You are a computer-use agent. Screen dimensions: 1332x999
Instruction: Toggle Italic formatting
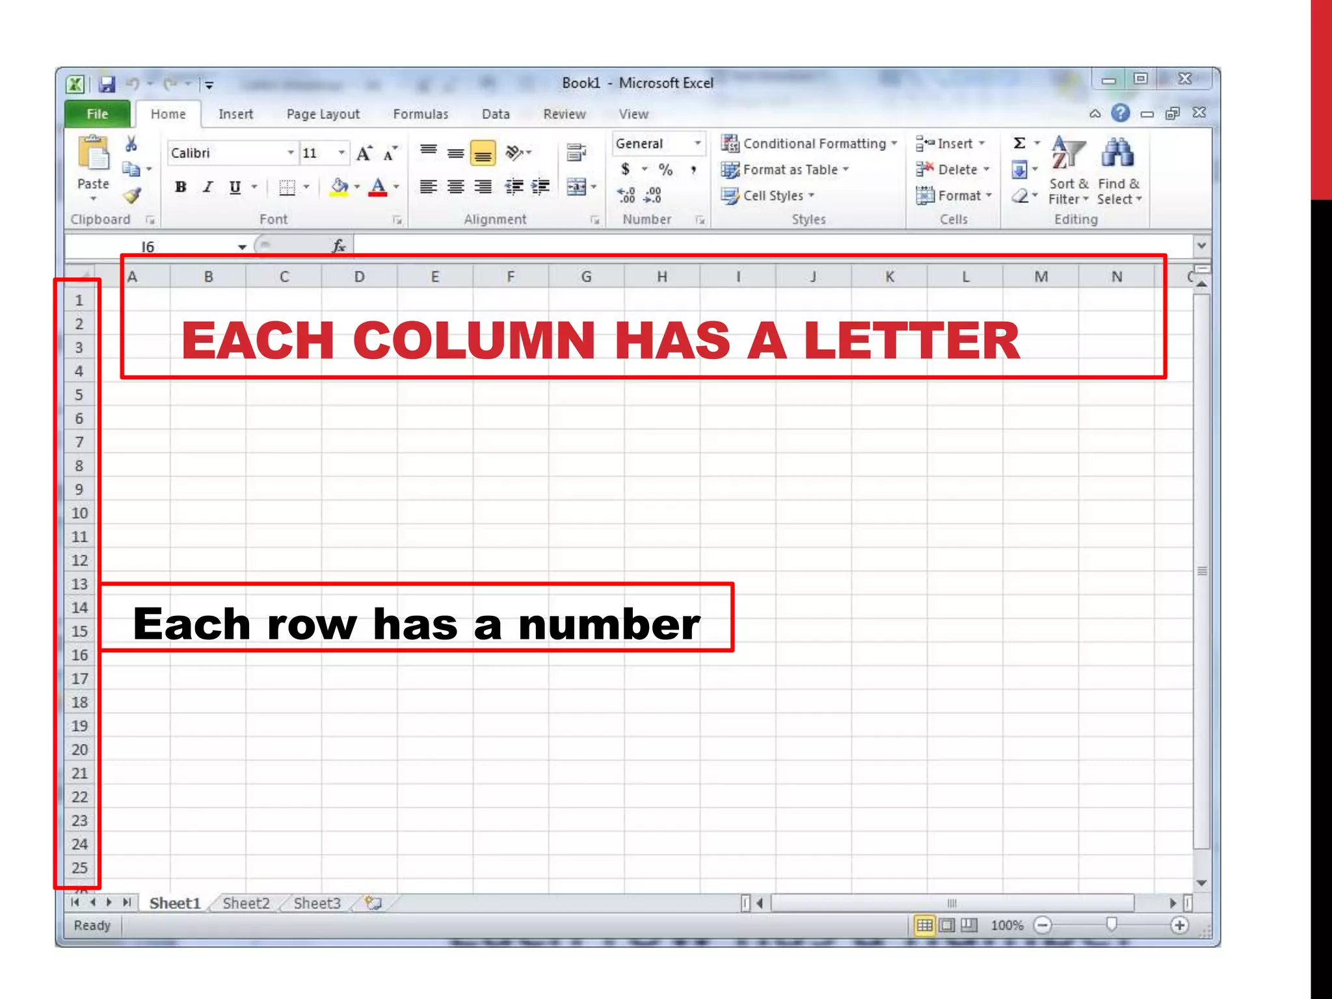click(207, 187)
